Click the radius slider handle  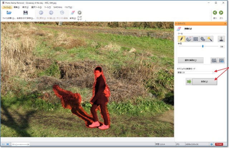203,46
